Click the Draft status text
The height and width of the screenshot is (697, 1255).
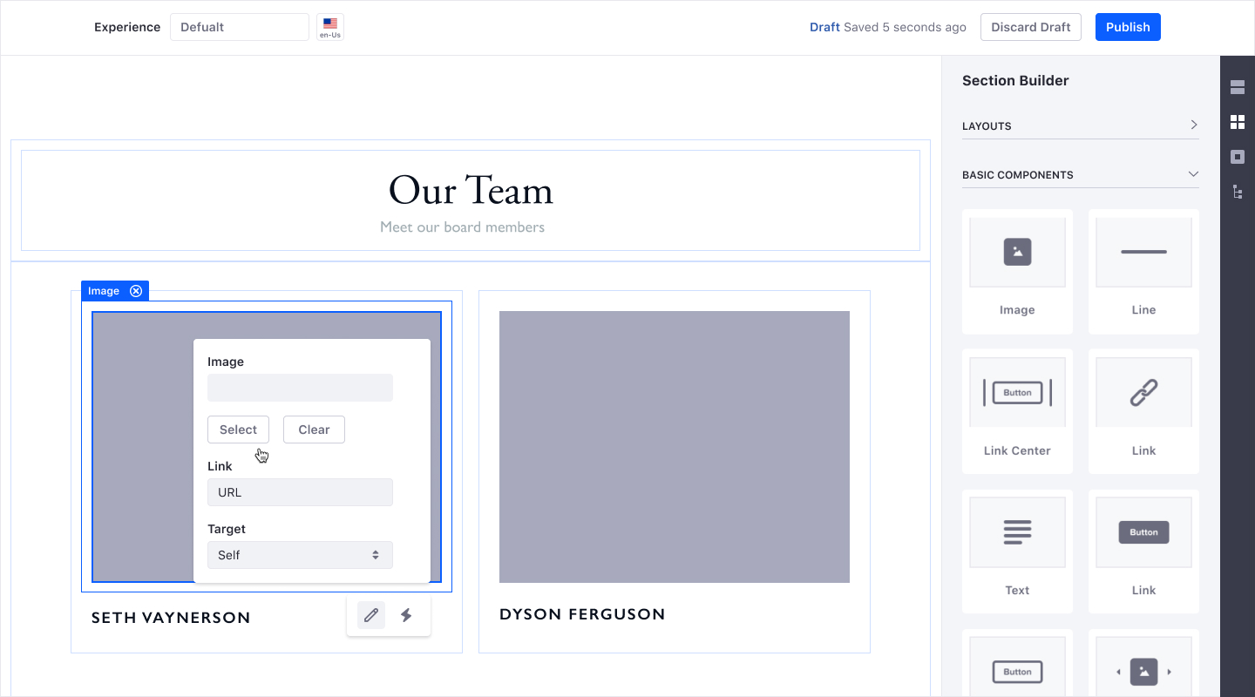click(x=824, y=27)
